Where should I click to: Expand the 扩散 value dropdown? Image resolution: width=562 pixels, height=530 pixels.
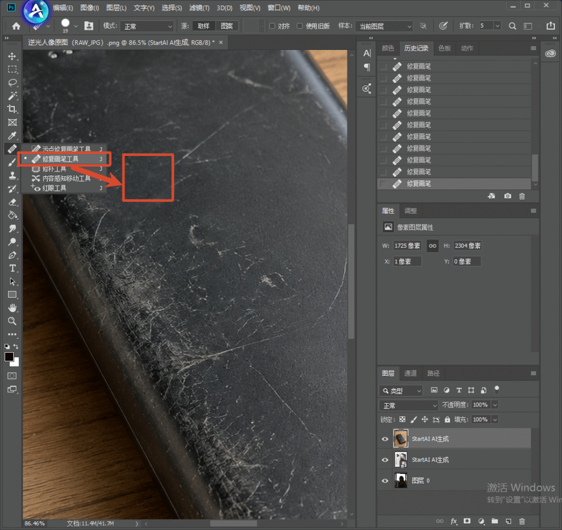(497, 26)
